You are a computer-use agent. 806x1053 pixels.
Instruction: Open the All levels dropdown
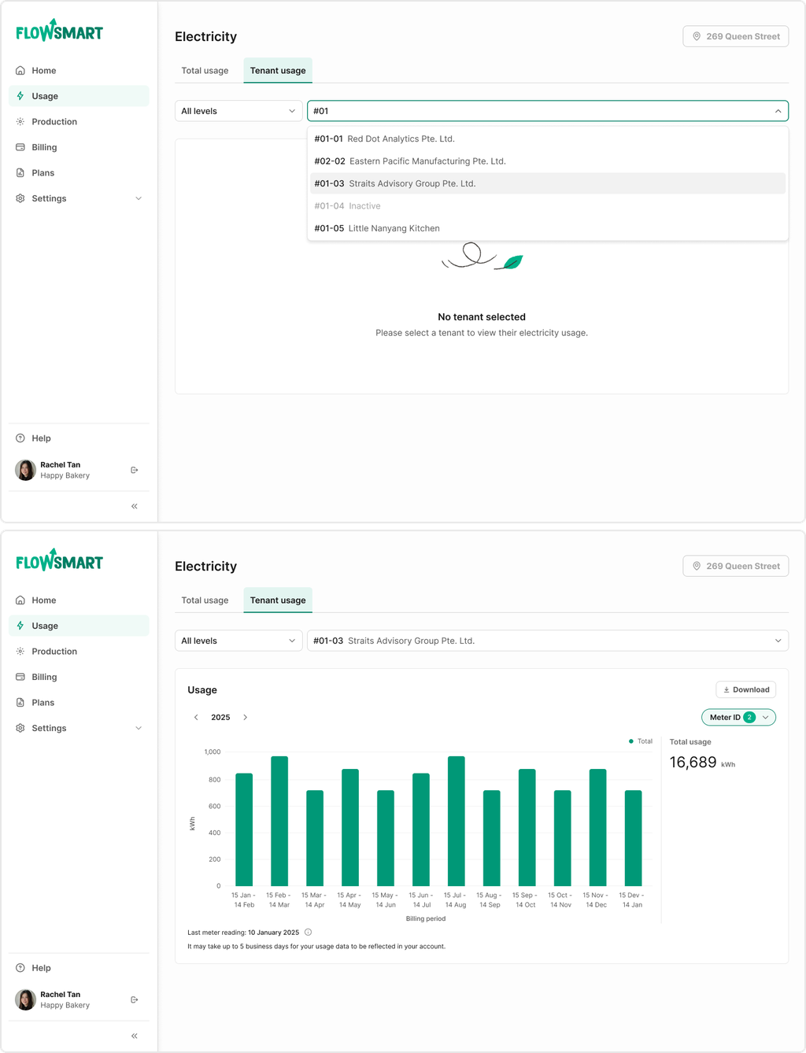238,111
